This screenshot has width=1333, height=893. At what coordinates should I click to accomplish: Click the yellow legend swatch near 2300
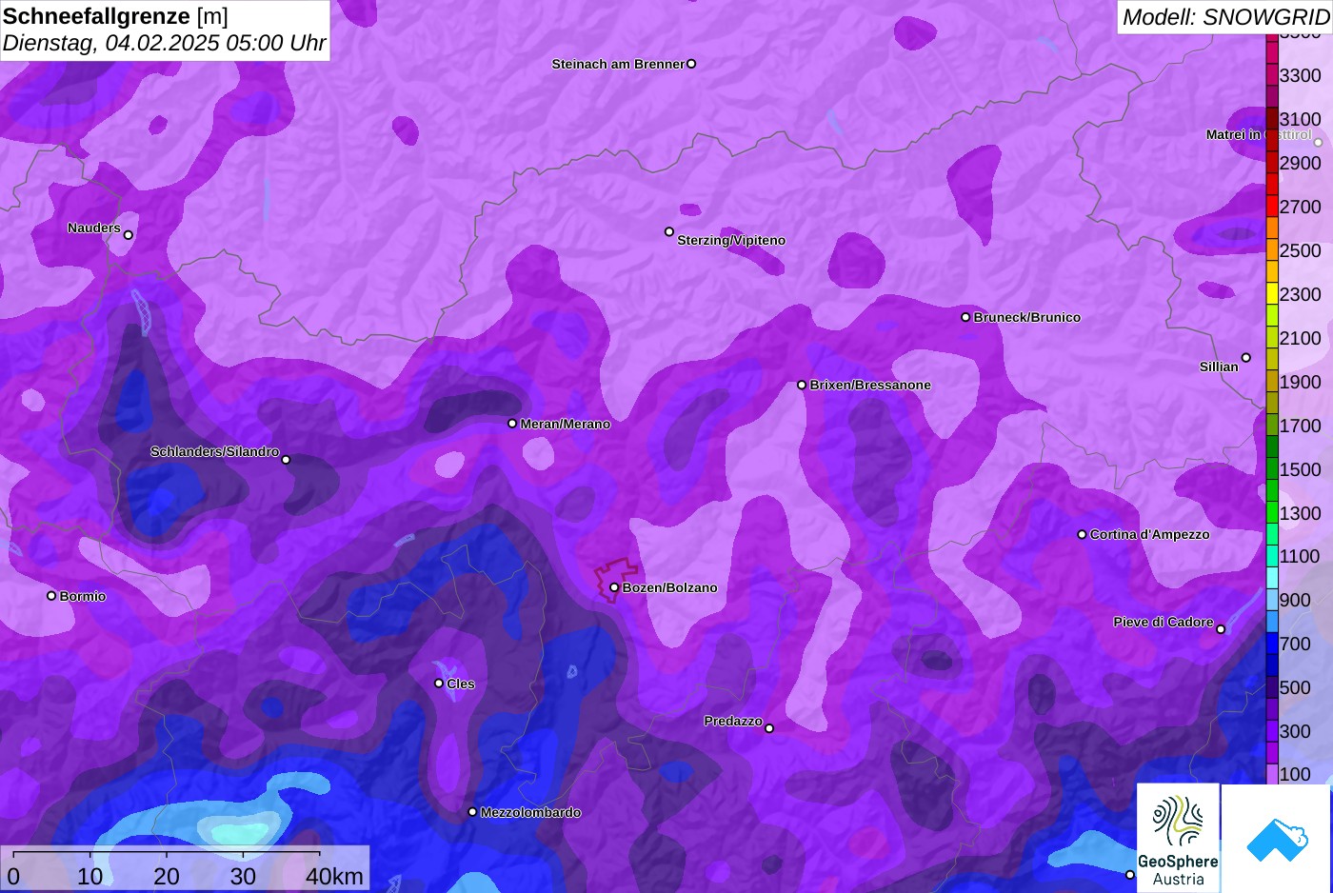click(x=1272, y=294)
